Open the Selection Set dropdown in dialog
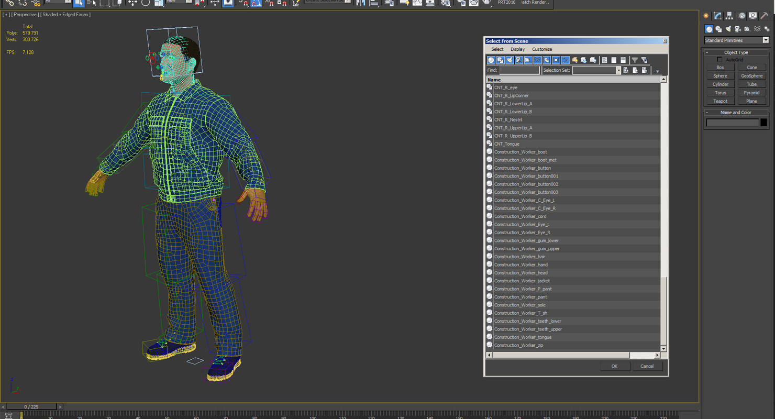Viewport: 775px width, 419px height. tap(618, 70)
